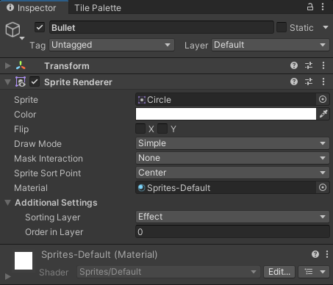Open the Tag dropdown showing Untagged
Viewport: 333px width, 285px height.
tap(112, 45)
